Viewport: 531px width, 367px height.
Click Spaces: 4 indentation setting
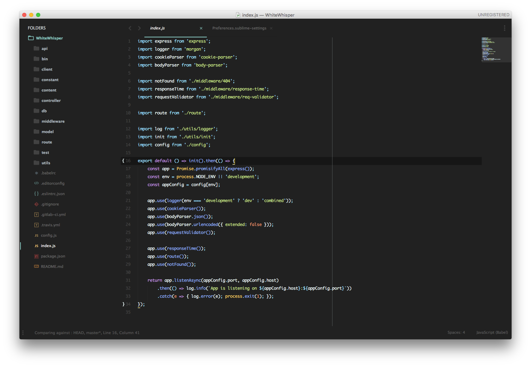click(x=456, y=332)
